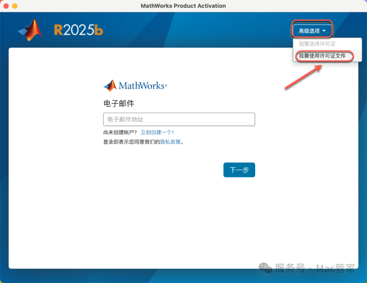The height and width of the screenshot is (283, 367).
Task: Click the WeChat watermark icon
Action: [265, 268]
